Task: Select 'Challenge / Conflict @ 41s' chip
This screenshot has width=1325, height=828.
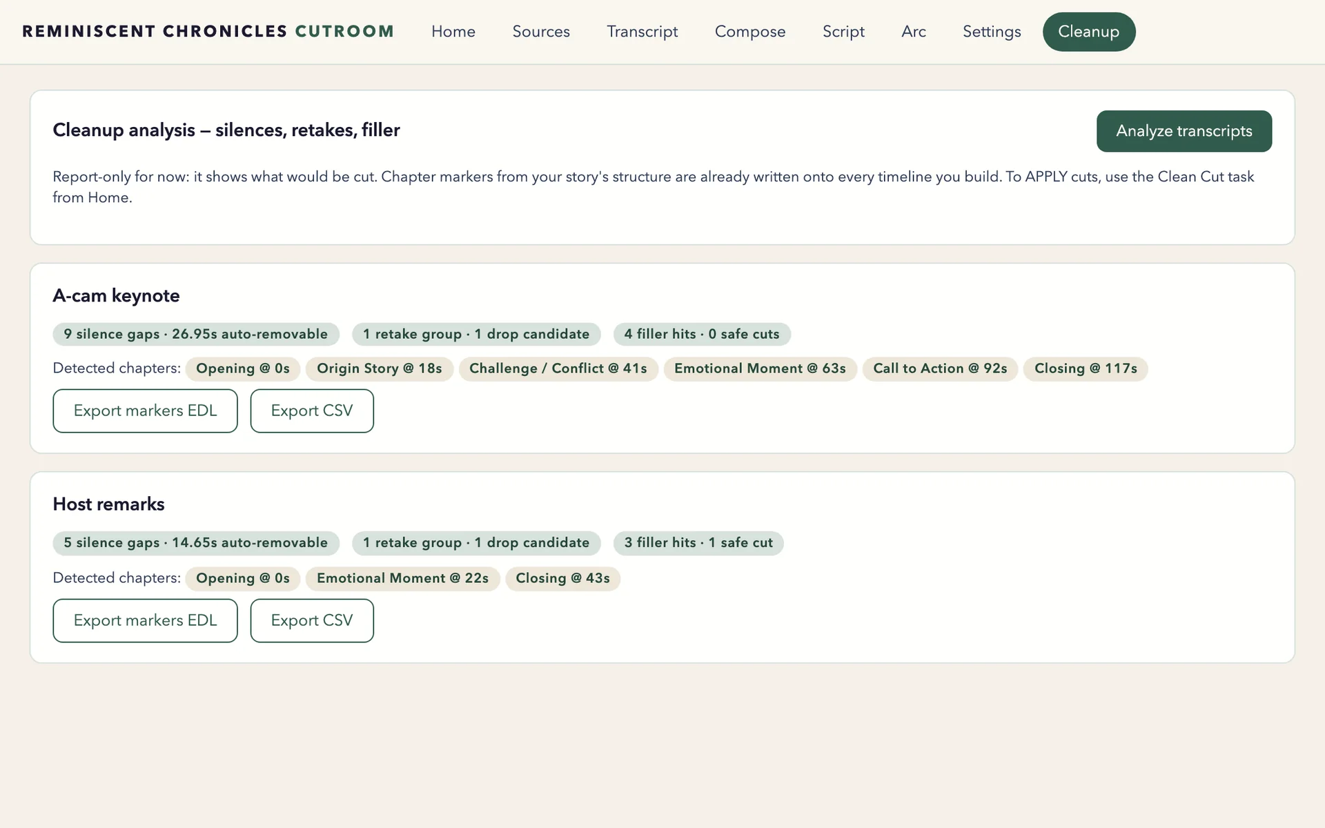Action: click(558, 368)
